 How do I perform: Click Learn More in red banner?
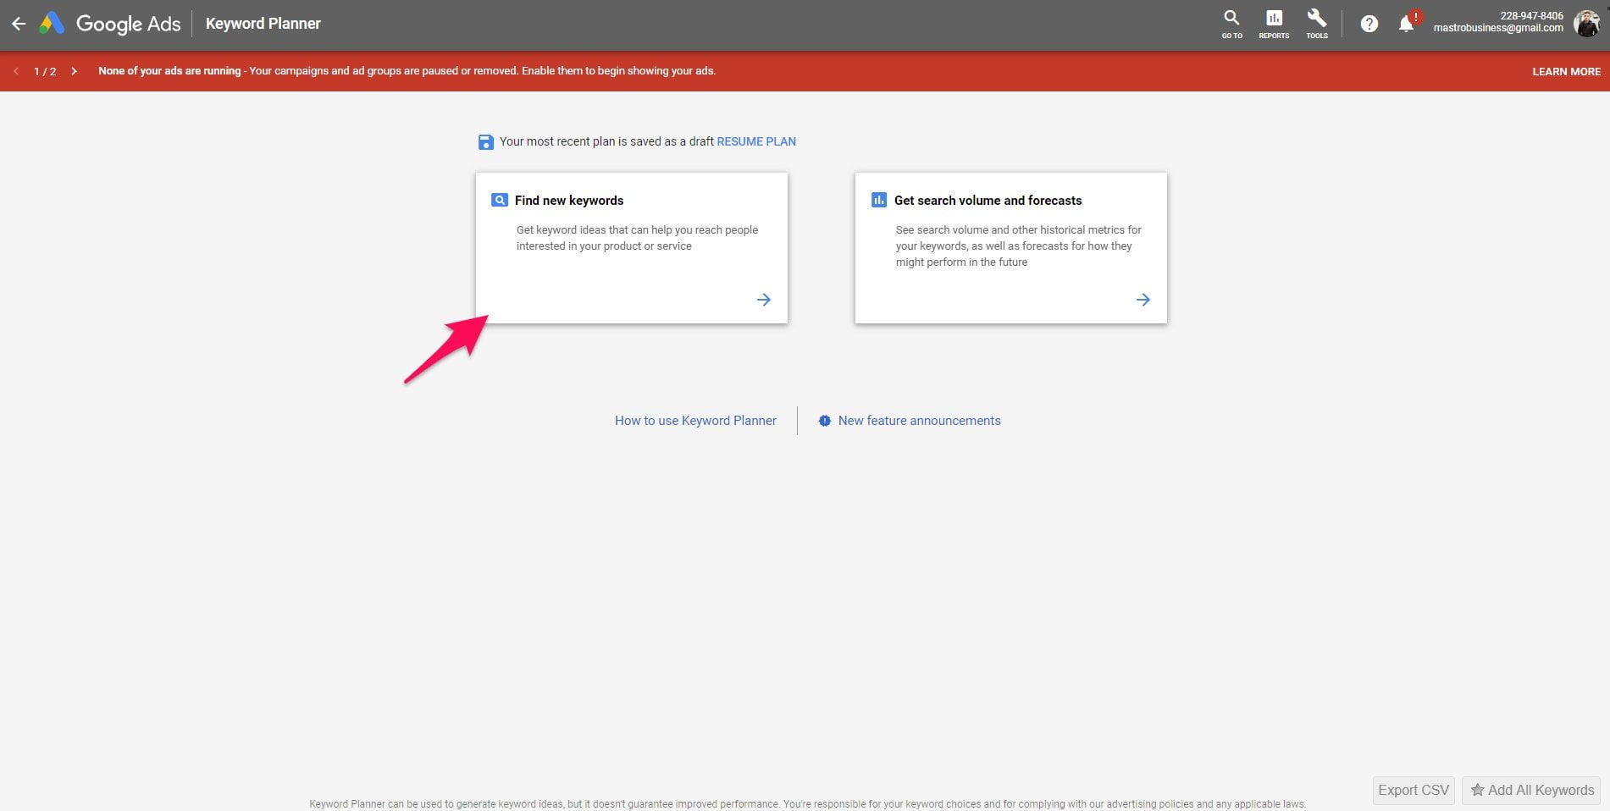click(x=1566, y=71)
